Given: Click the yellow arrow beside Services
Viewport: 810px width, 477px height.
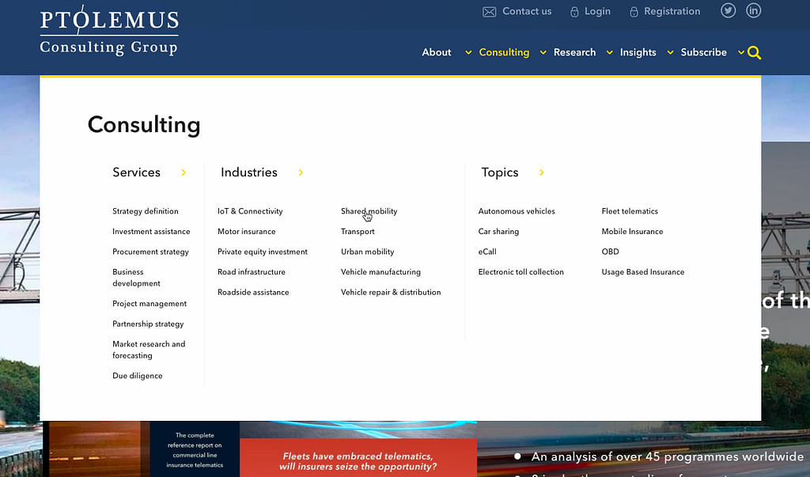Looking at the screenshot, I should tap(184, 172).
